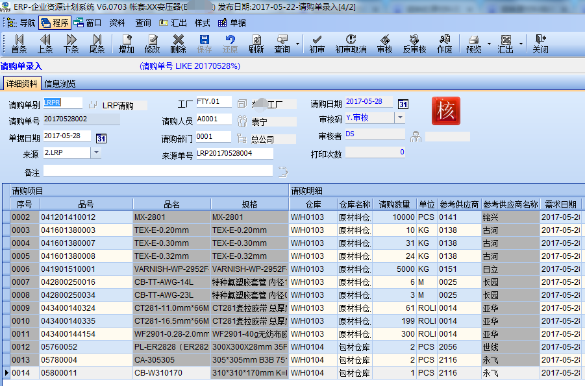Click the 增加 add-record toolbar icon
This screenshot has height=386, width=585.
coord(127,43)
